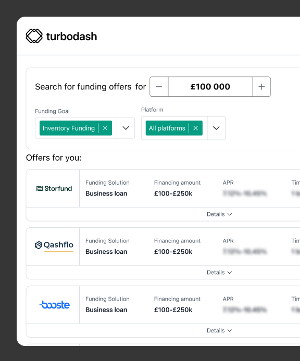The height and width of the screenshot is (361, 300).
Task: Remove the Inventory Funding tag
Action: tap(105, 128)
